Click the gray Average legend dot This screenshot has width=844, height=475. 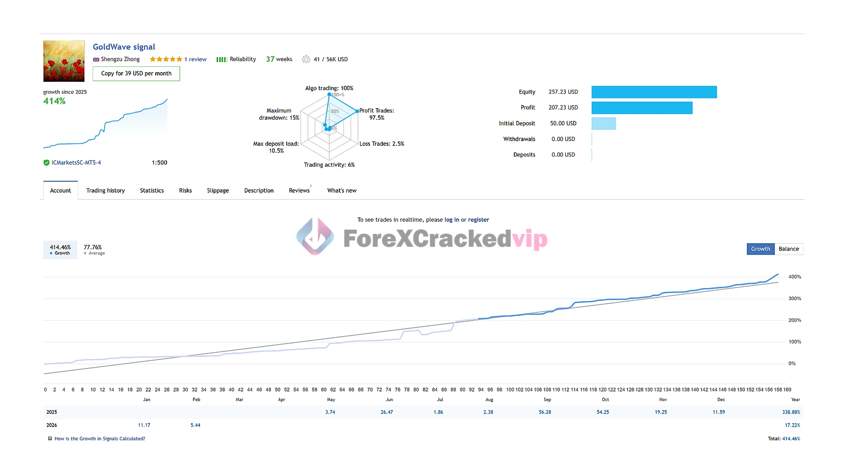click(x=85, y=253)
